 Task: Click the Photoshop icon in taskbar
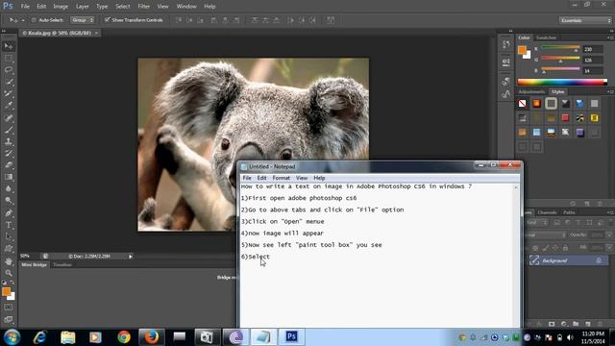[x=291, y=337]
